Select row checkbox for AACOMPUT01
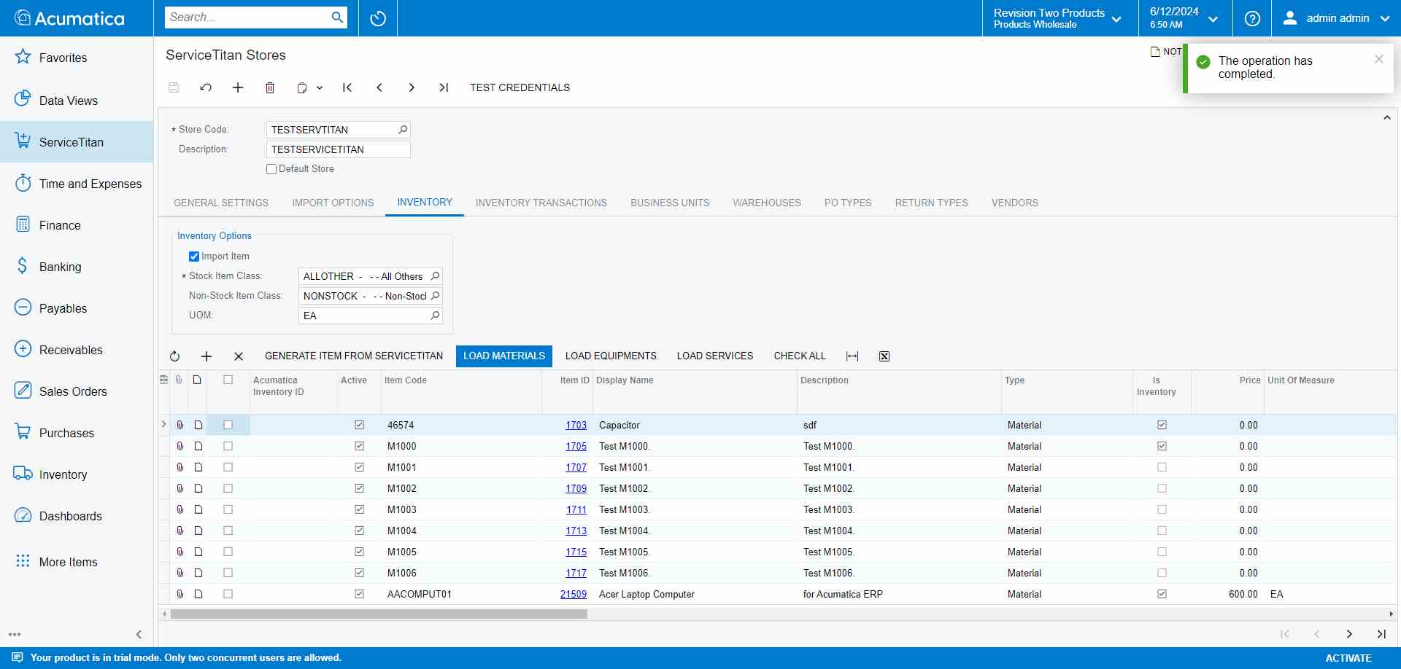The image size is (1401, 669). 228,594
